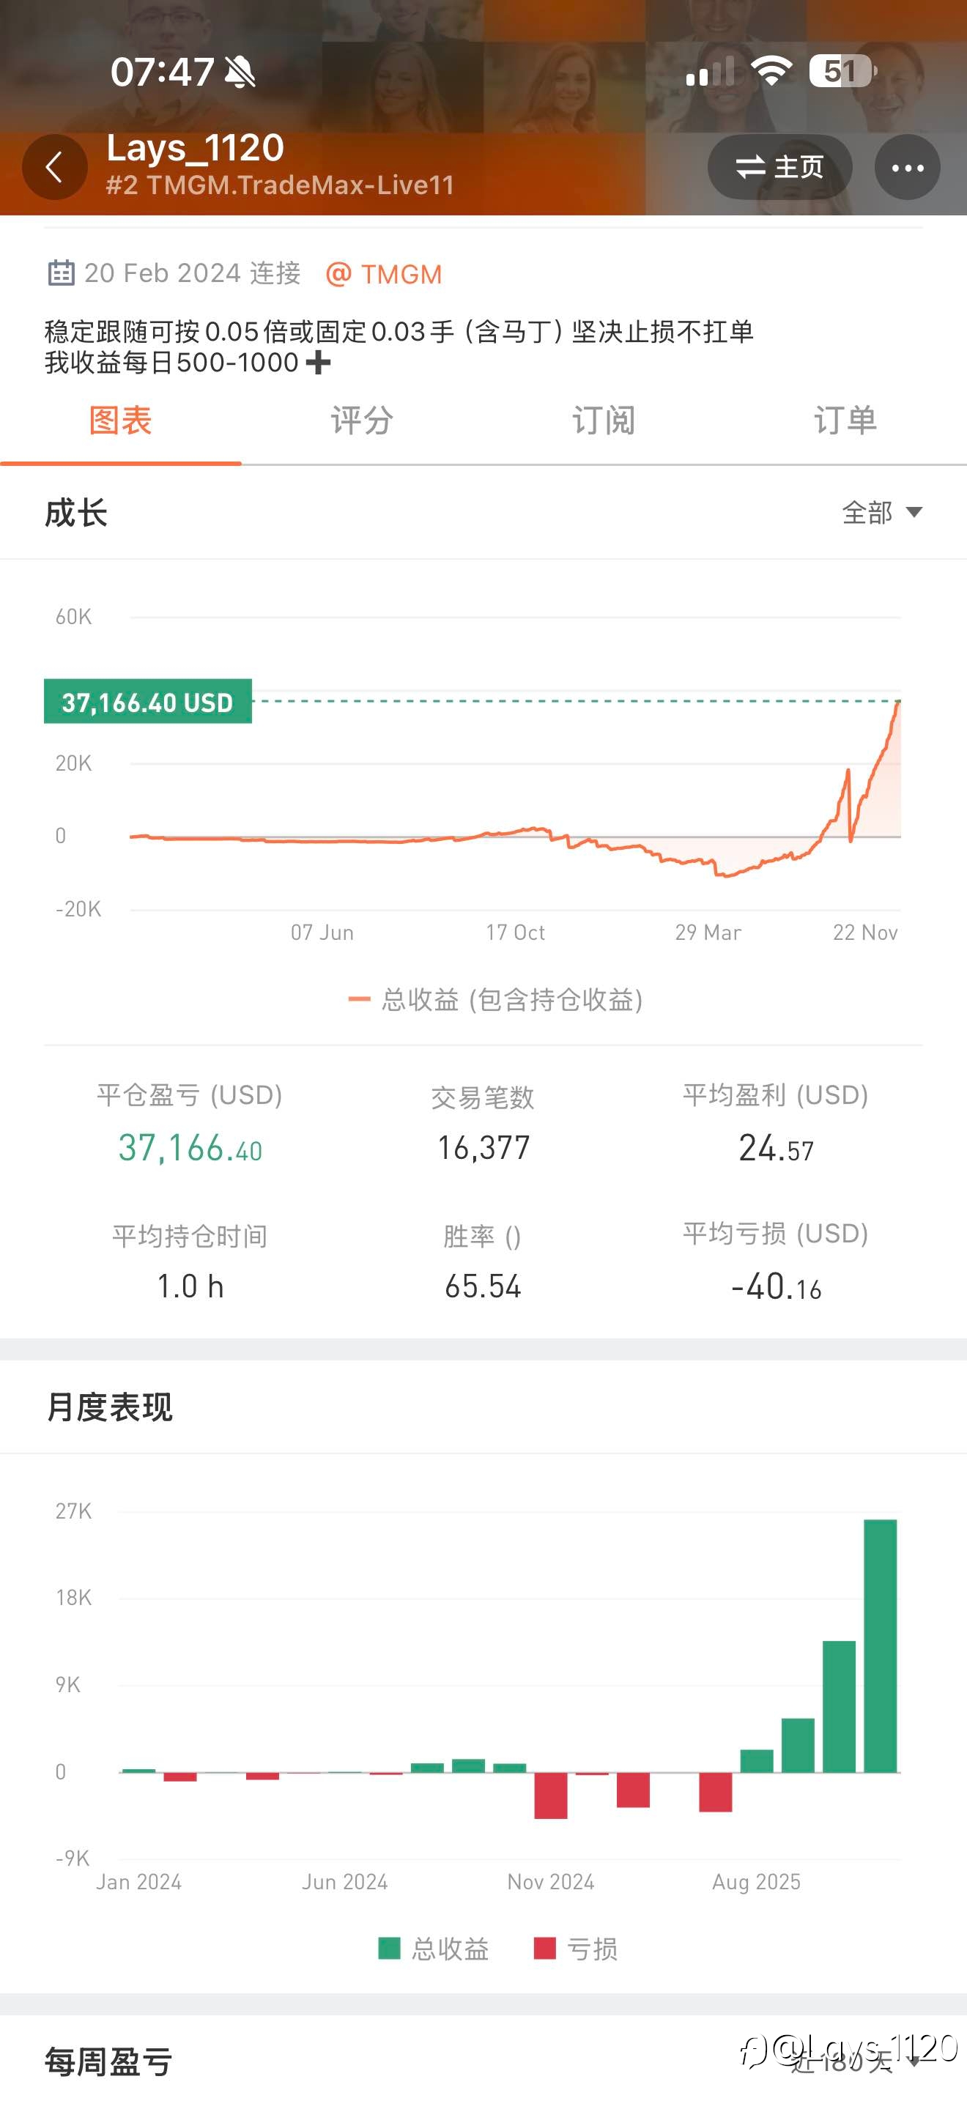
Task: Toggle the green 总收益 legend swatch
Action: point(390,1949)
